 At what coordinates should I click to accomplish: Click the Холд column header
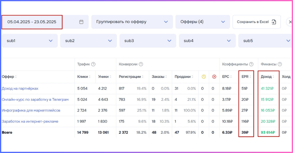[286, 76]
